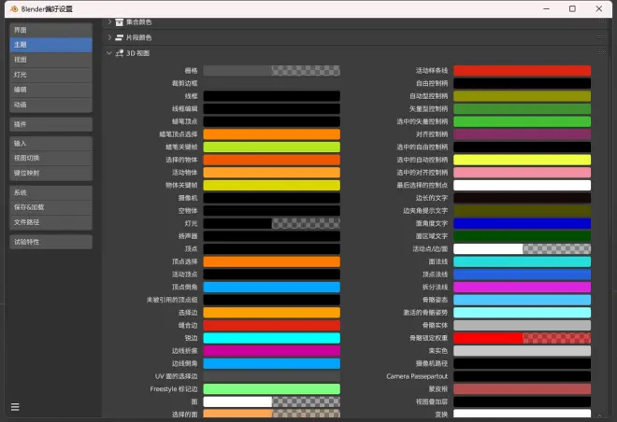Open the 界面 preferences tab

point(50,30)
